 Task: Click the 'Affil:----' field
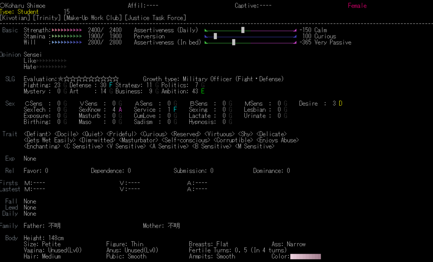click(143, 6)
